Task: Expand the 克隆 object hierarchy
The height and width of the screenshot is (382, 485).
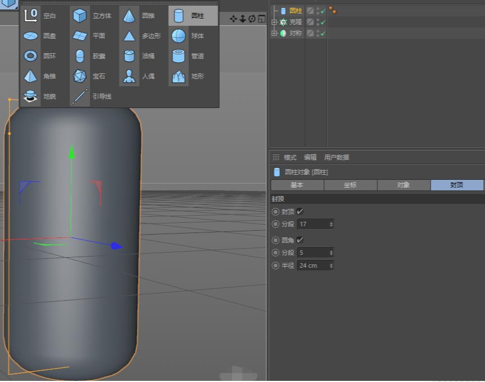Action: point(274,22)
